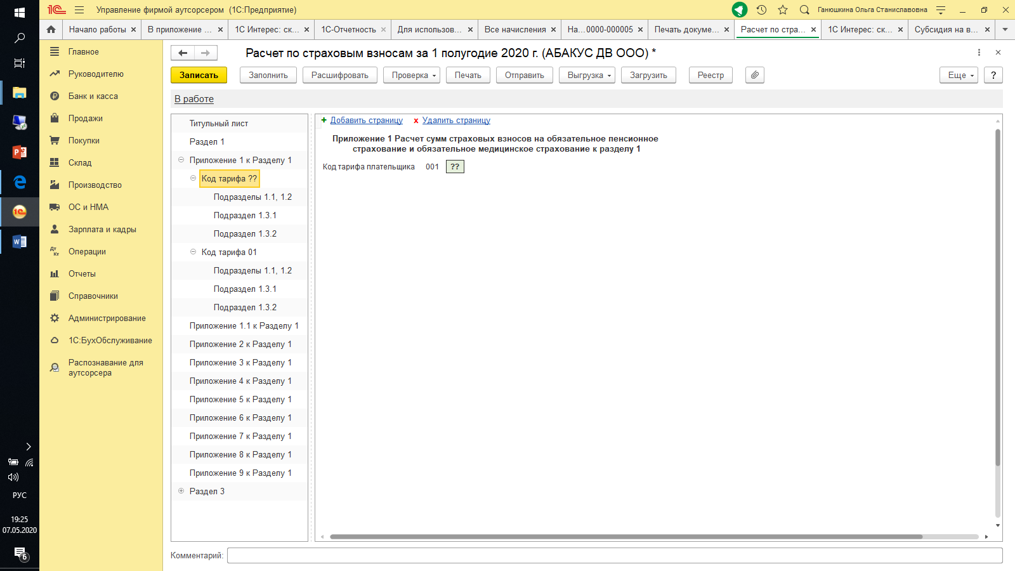The width and height of the screenshot is (1015, 571).
Task: Click the paperclip attachments icon
Action: (x=754, y=75)
